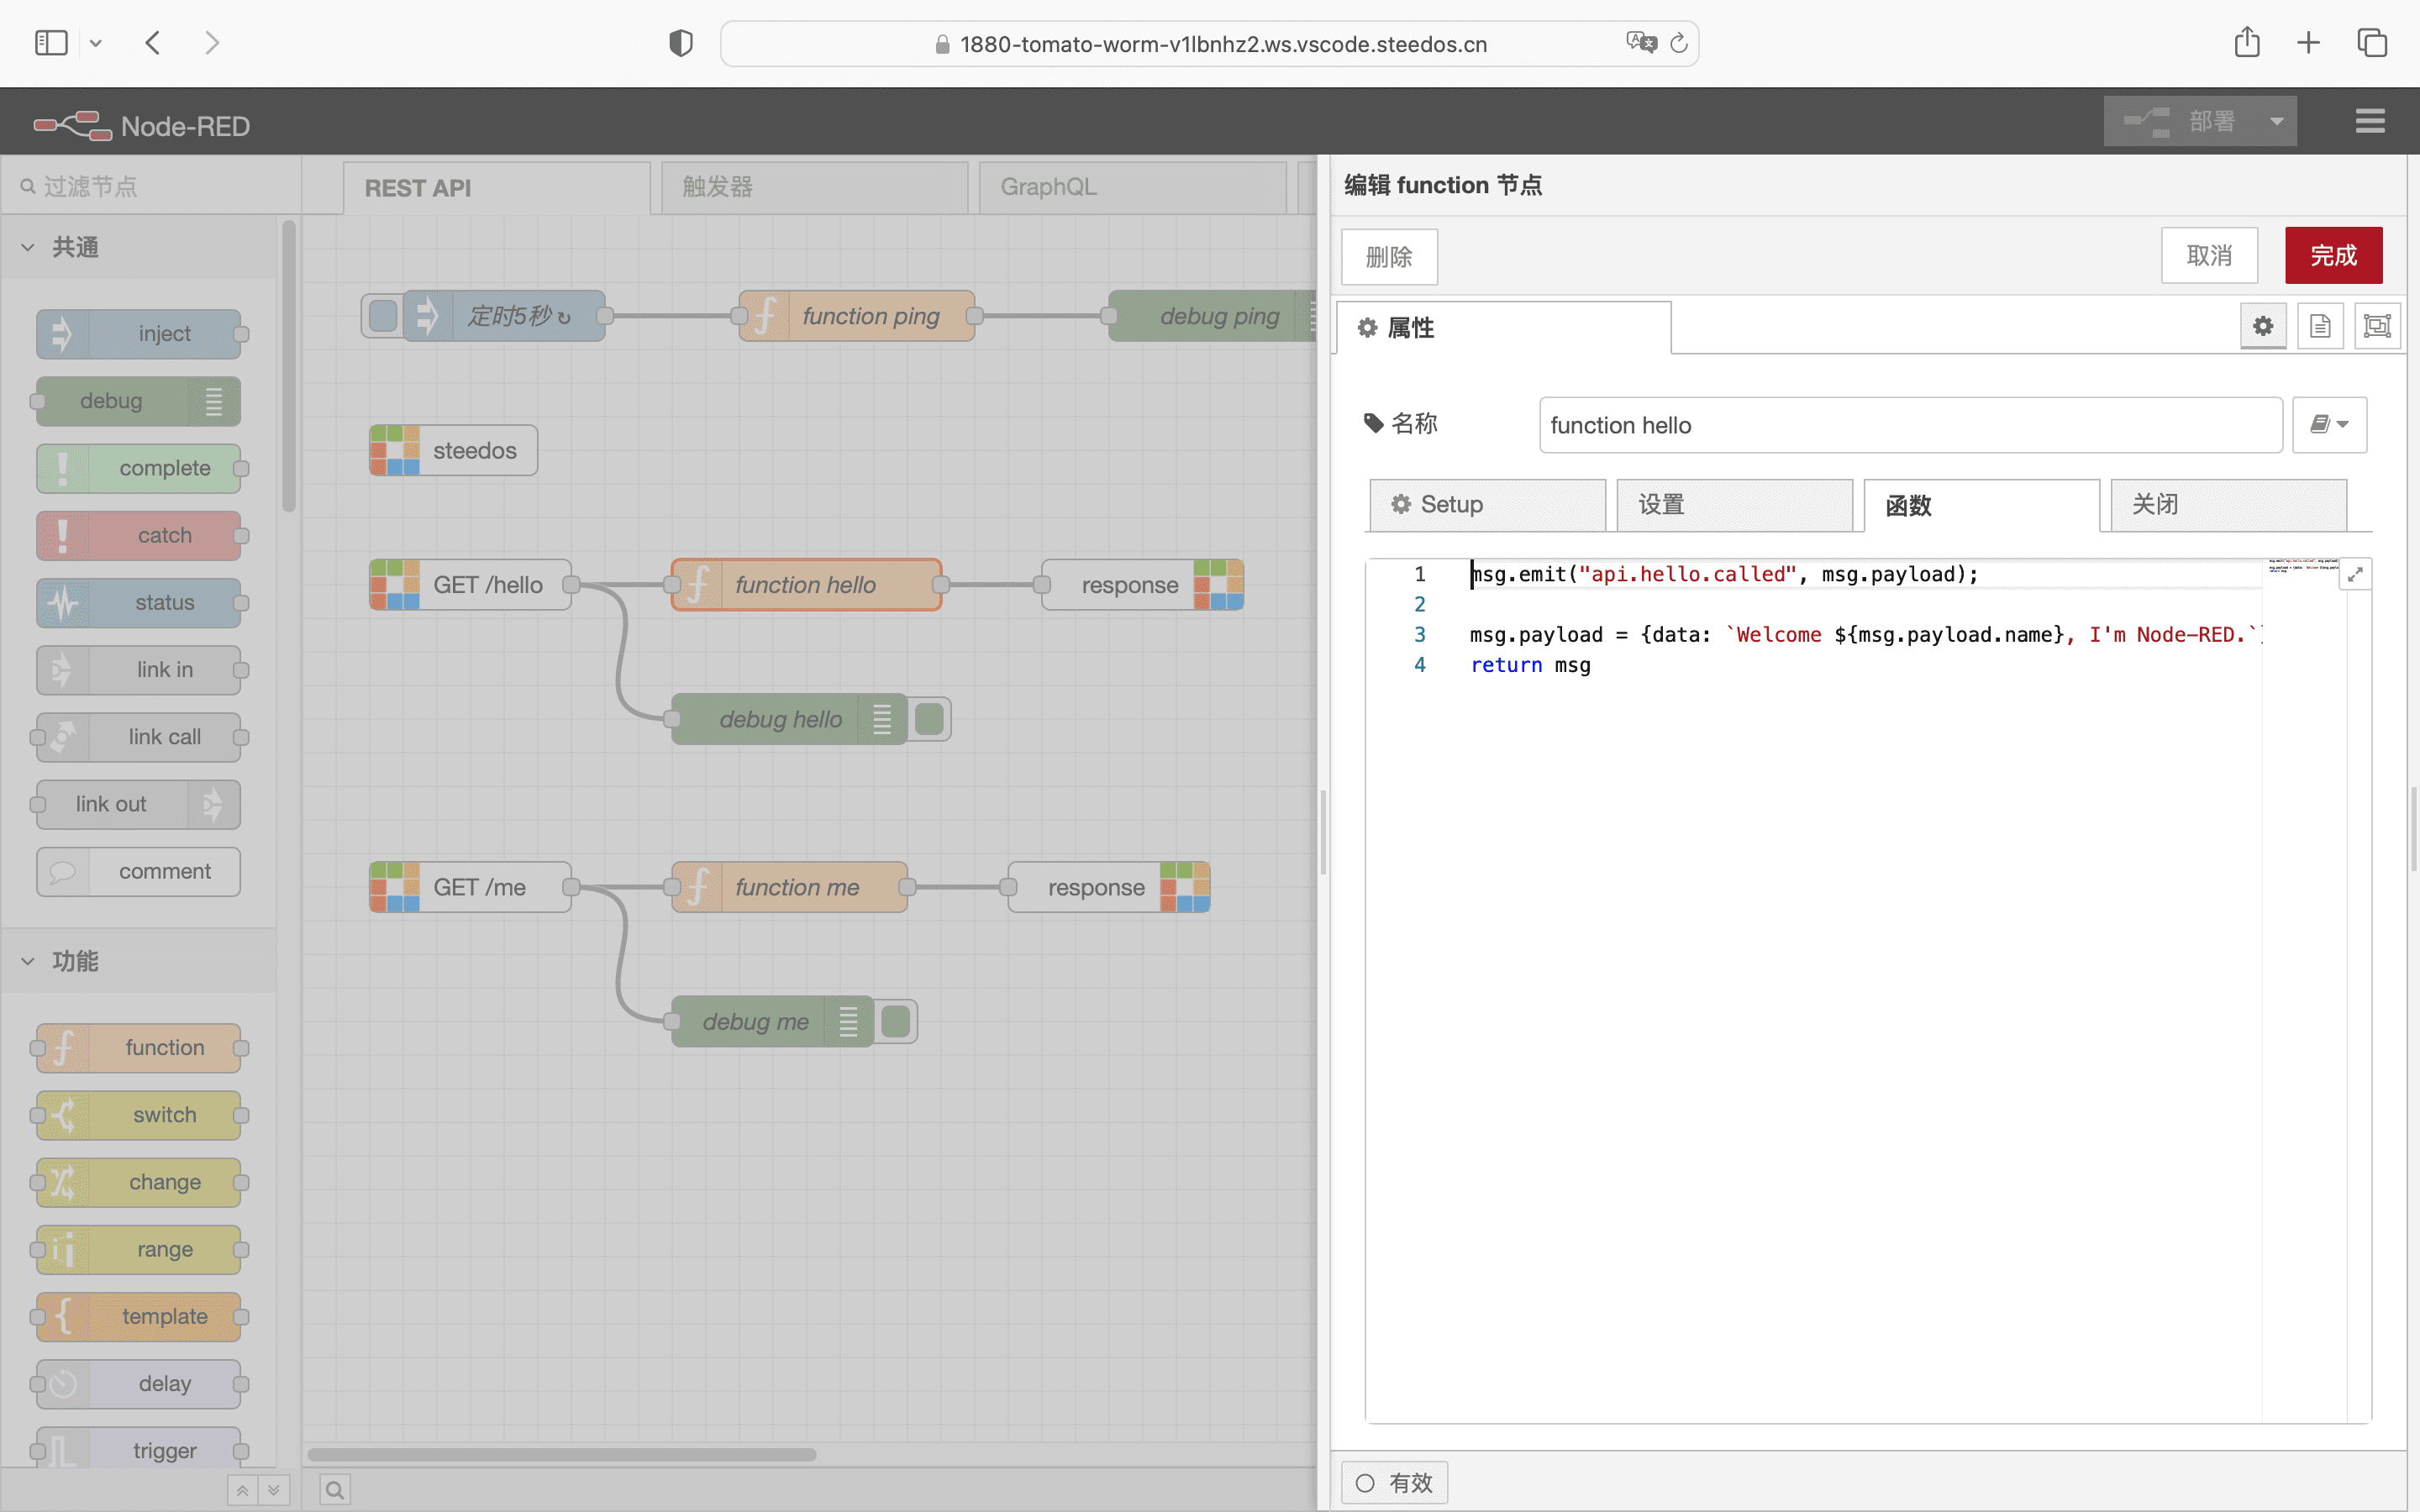Select the catch palette node

[139, 535]
